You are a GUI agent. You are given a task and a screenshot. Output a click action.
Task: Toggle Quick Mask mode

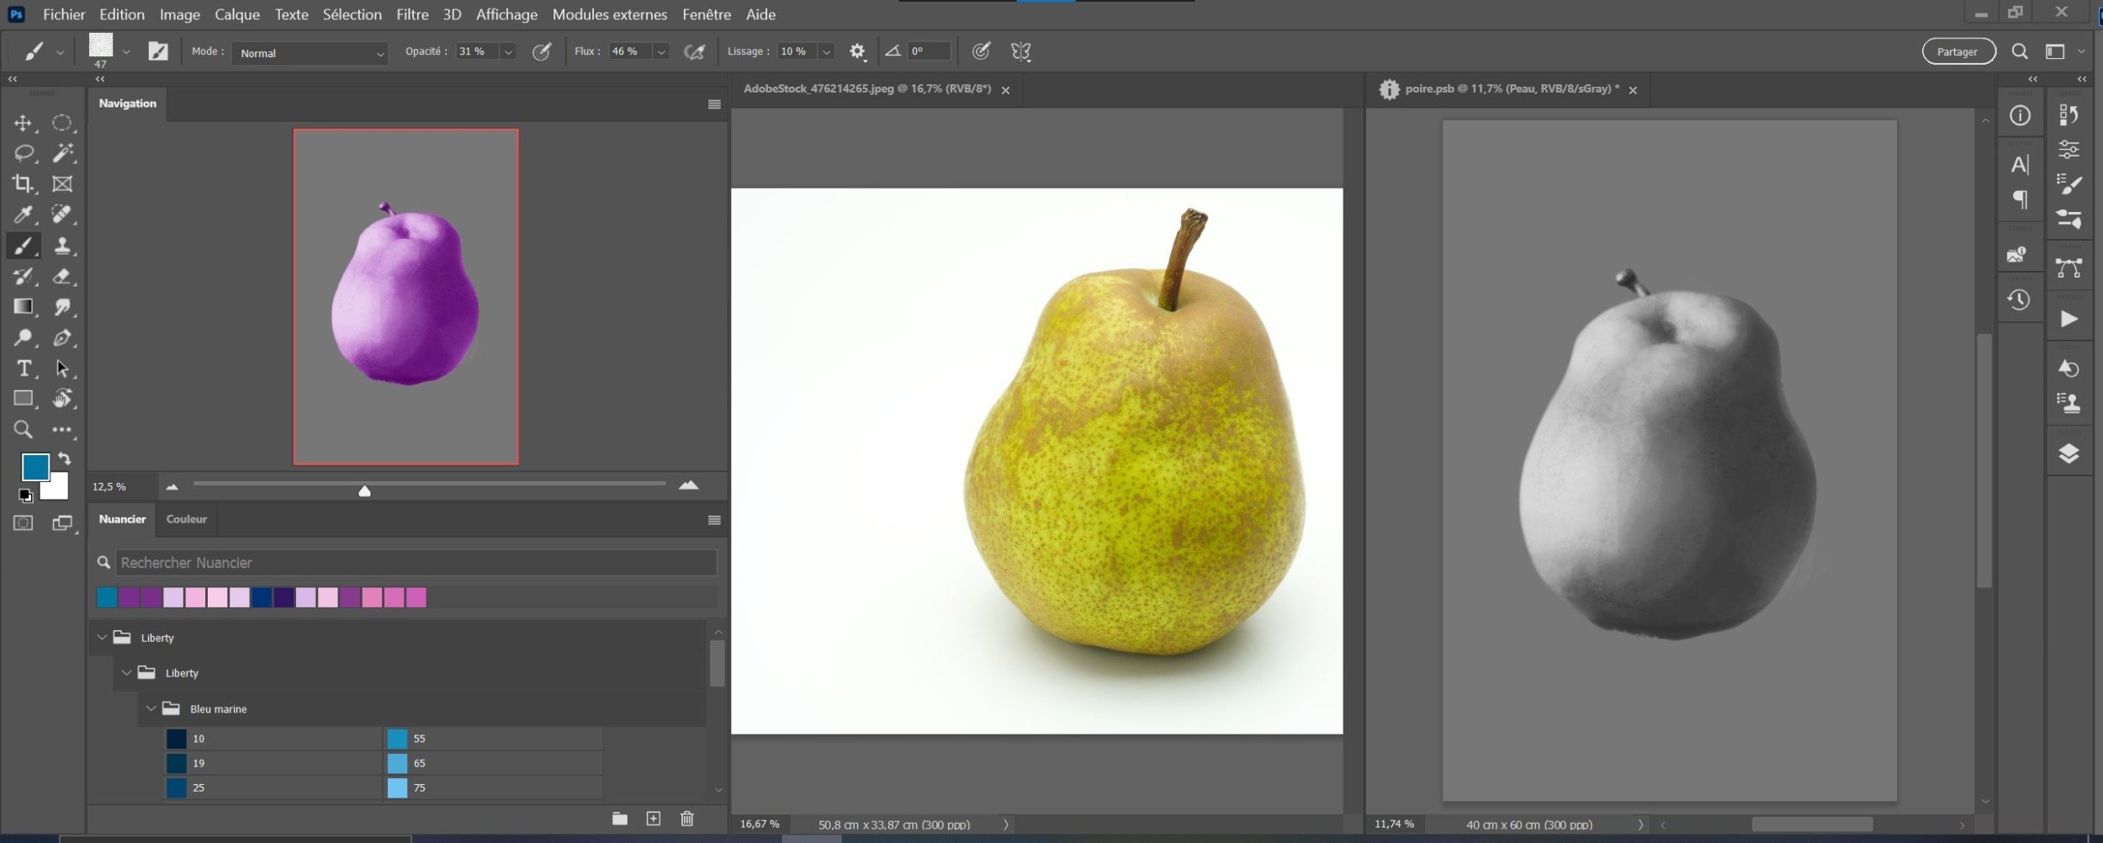pos(23,523)
